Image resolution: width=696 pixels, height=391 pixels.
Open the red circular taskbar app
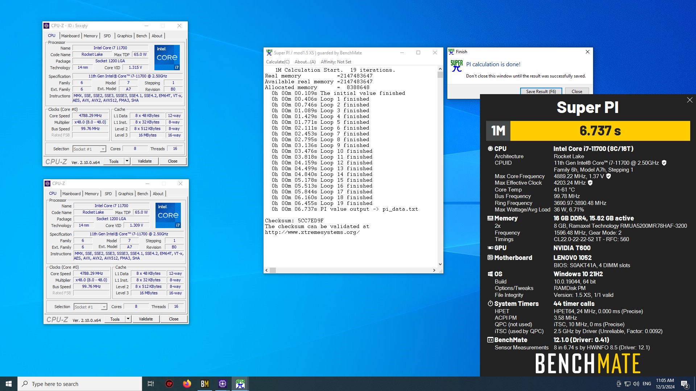click(x=169, y=384)
